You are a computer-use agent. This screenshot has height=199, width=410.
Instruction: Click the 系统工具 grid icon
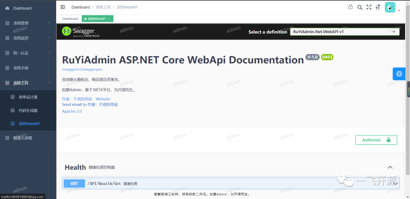click(7, 83)
